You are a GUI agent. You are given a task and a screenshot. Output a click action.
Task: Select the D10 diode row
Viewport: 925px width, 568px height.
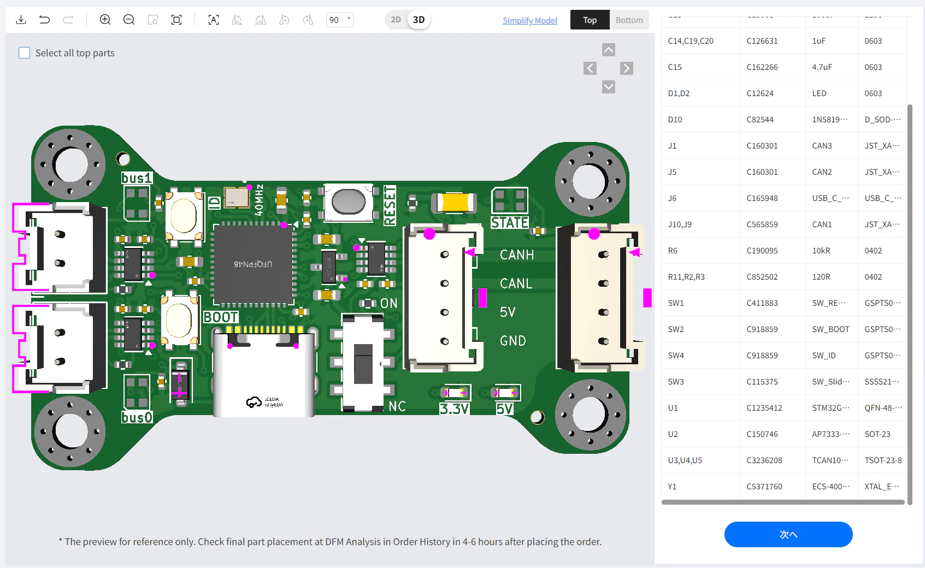click(784, 120)
